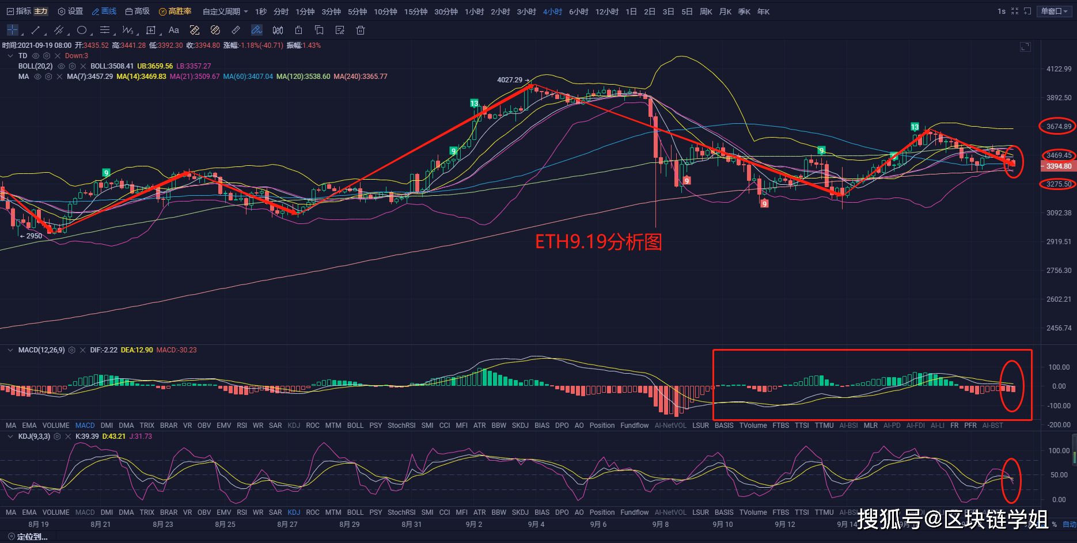Open the 指标 indicators menu
Screen dimensions: 1077x543
(x=19, y=11)
